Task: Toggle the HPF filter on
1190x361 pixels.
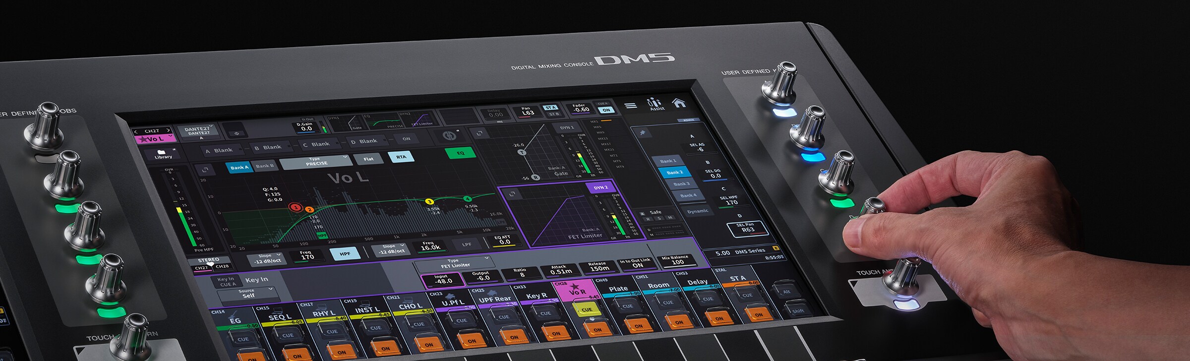Action: pos(345,254)
